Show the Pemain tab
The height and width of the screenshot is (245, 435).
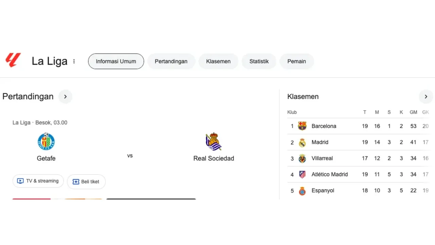(x=297, y=62)
